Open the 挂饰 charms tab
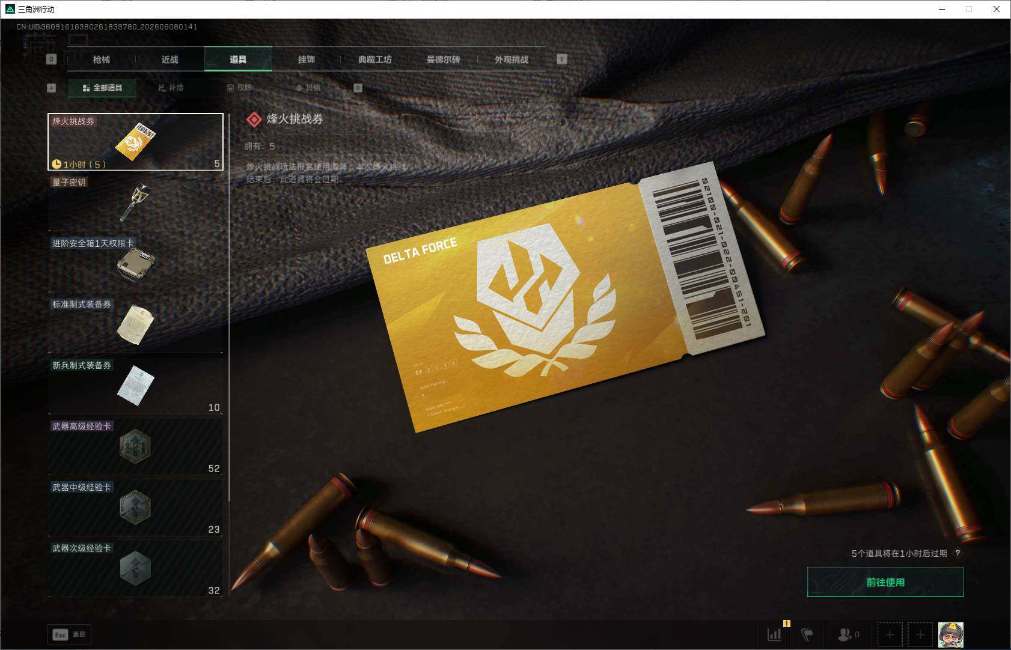This screenshot has height=650, width=1011. (307, 59)
